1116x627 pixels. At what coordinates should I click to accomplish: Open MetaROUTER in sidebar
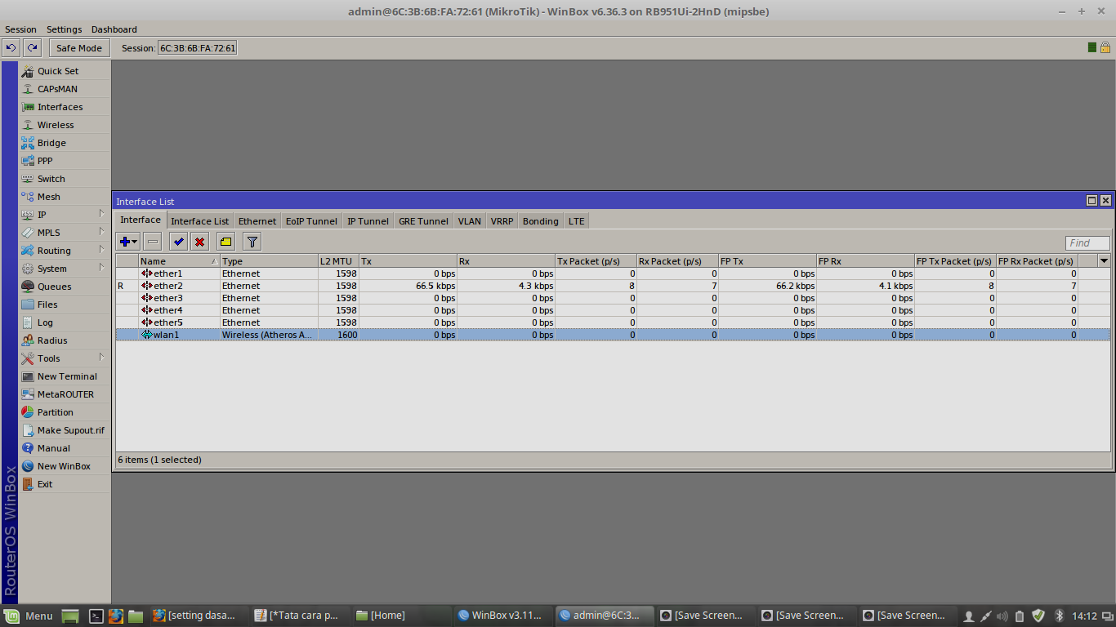coord(65,394)
